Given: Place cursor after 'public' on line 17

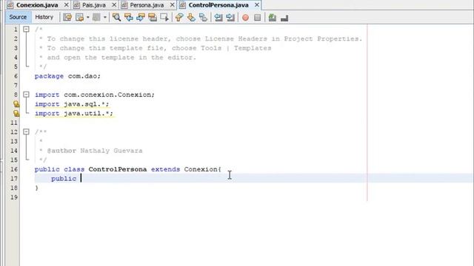Looking at the screenshot, I should [x=81, y=179].
